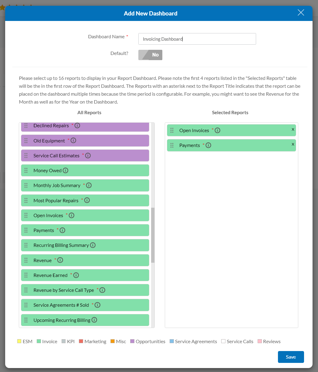
Task: Click the Dashboard Name input field
Action: (x=197, y=39)
